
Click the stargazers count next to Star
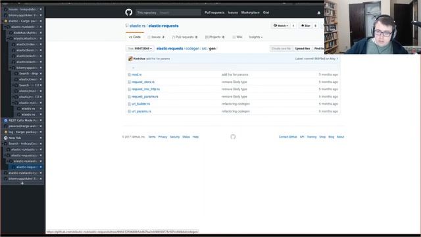[316, 26]
